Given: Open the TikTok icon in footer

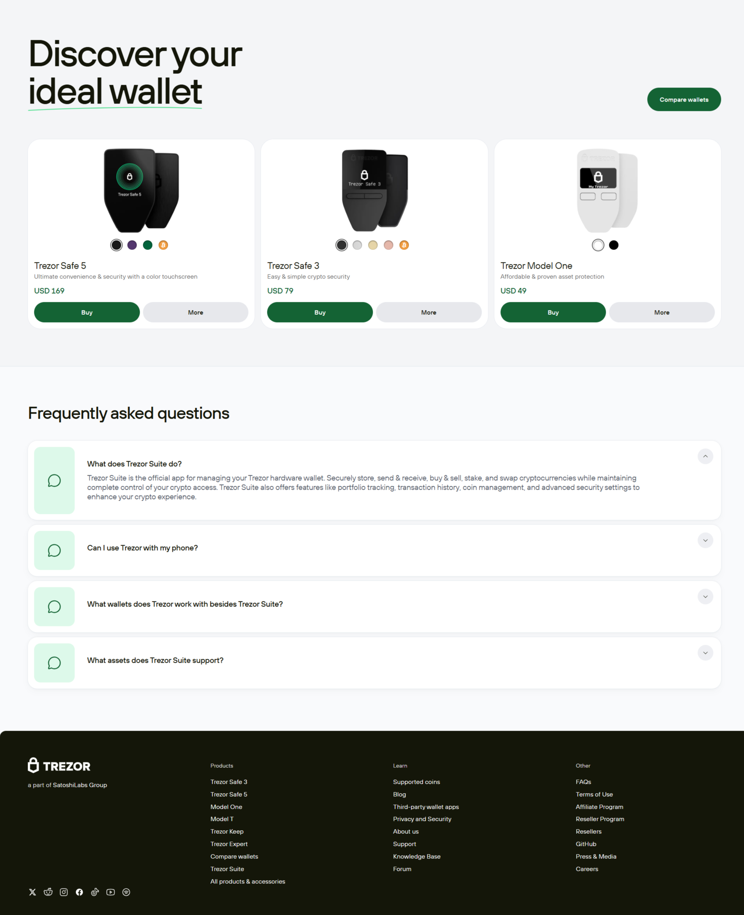Looking at the screenshot, I should [x=95, y=892].
